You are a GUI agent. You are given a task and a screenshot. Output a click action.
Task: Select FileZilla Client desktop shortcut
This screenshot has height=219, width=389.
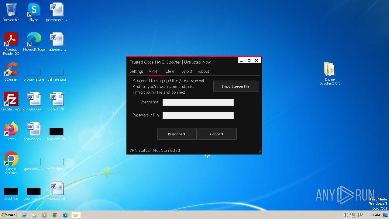point(11,102)
